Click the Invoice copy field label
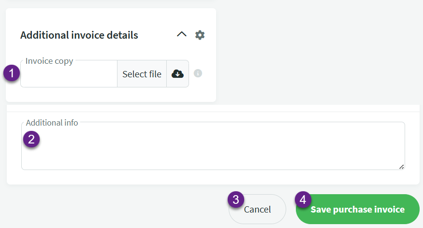The height and width of the screenshot is (228, 423). click(x=49, y=61)
